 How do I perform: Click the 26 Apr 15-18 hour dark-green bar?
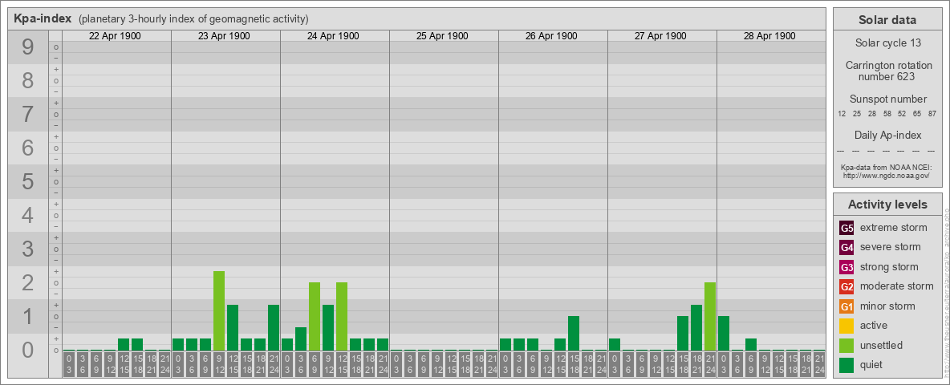pos(574,334)
